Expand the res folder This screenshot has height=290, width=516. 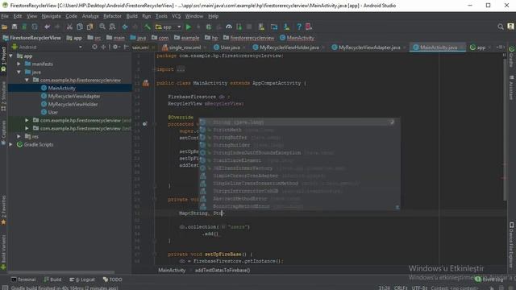[x=19, y=136]
